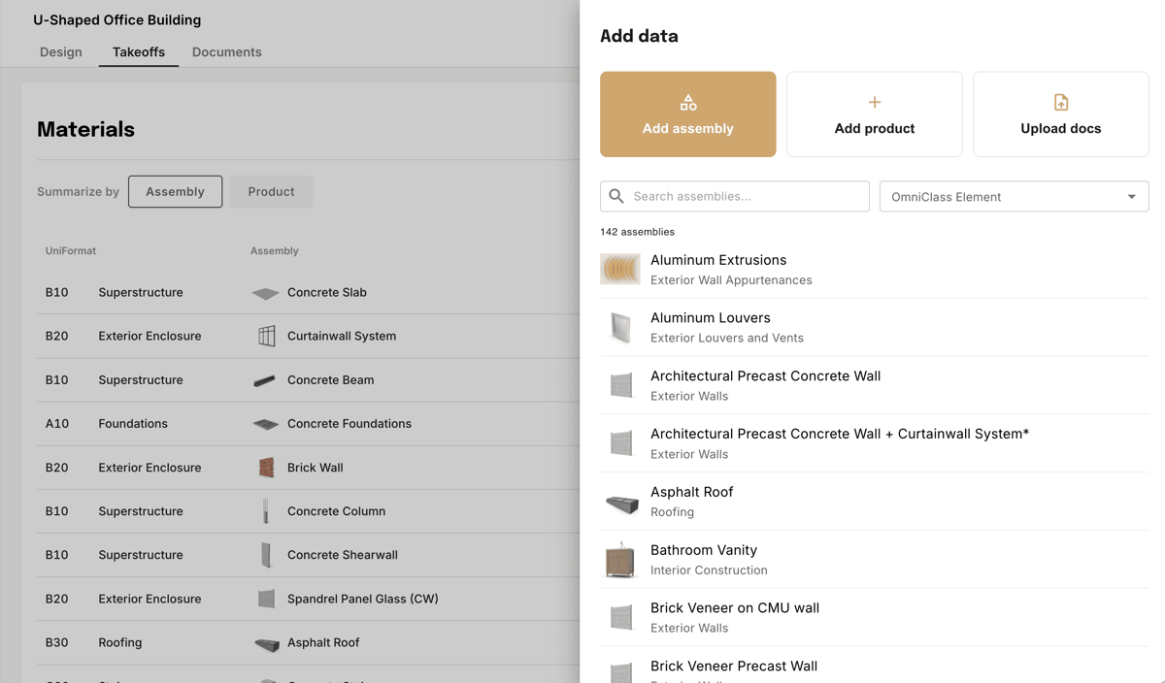Screen dimensions: 1165x683
Task: Click the Add product button
Action: [874, 114]
